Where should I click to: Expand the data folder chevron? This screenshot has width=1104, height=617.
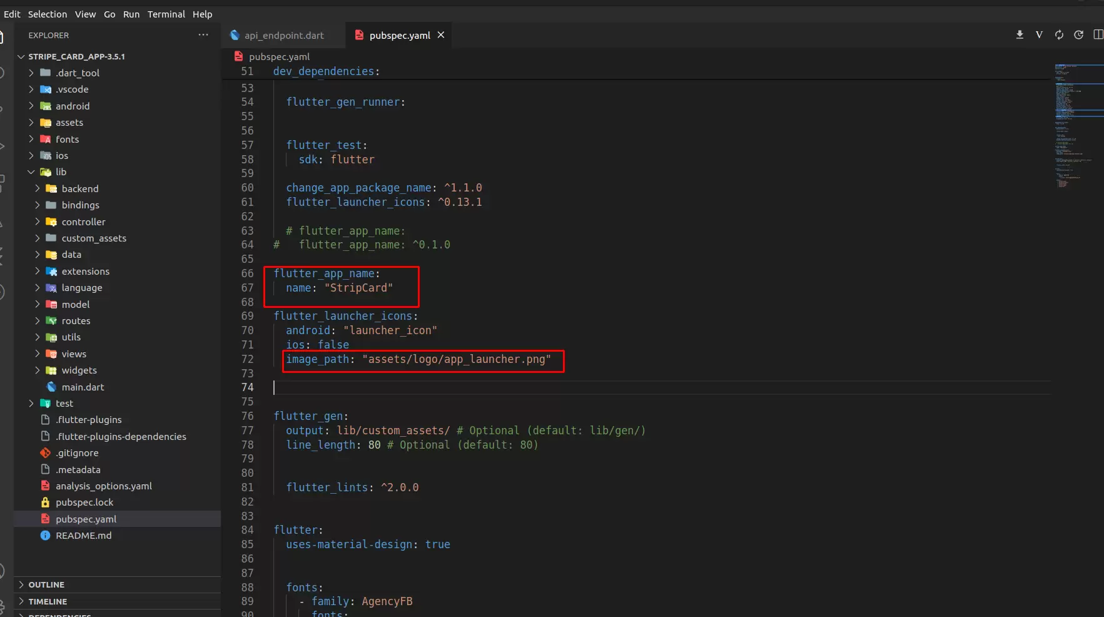(x=38, y=254)
